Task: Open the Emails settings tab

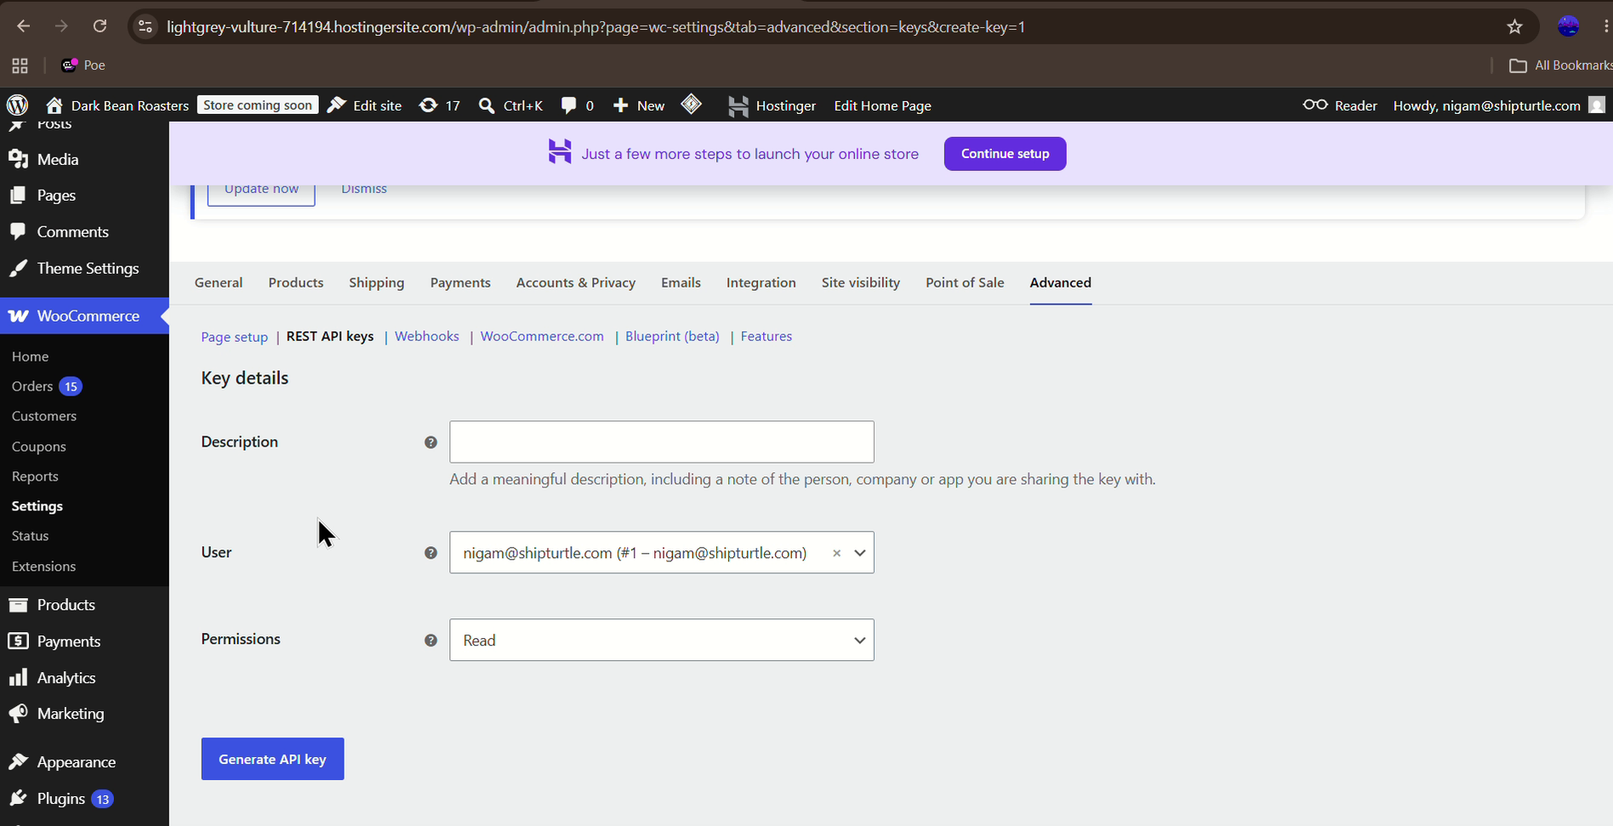Action: [681, 282]
